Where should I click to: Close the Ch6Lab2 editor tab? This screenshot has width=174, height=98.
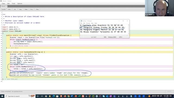point(6,6)
